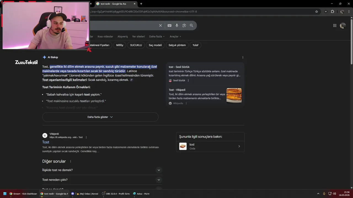Click the toast sandwich thumbnail in Vikipedi card

[234, 95]
